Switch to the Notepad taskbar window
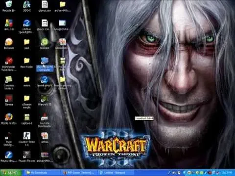The height and width of the screenshot is (176, 235). [x=116, y=173]
